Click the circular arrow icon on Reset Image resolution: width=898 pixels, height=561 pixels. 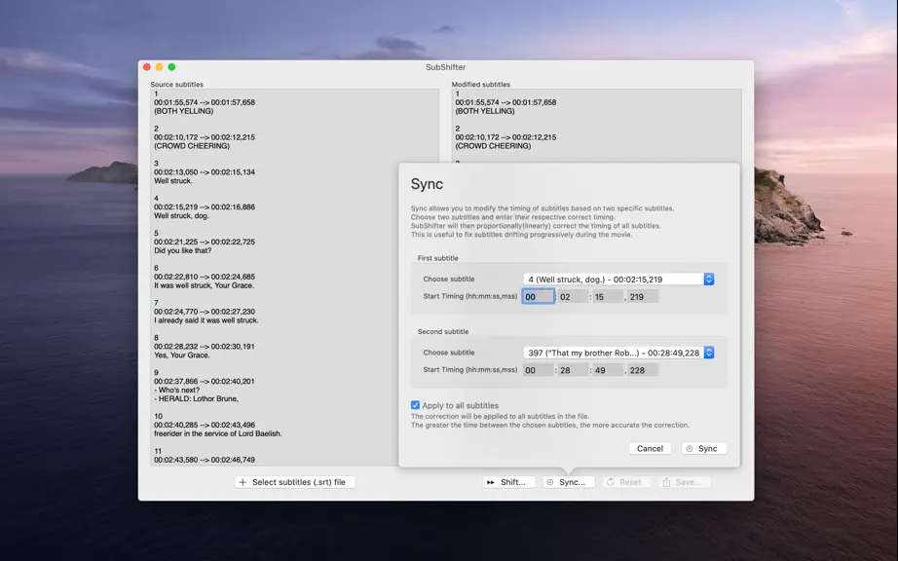click(x=611, y=482)
